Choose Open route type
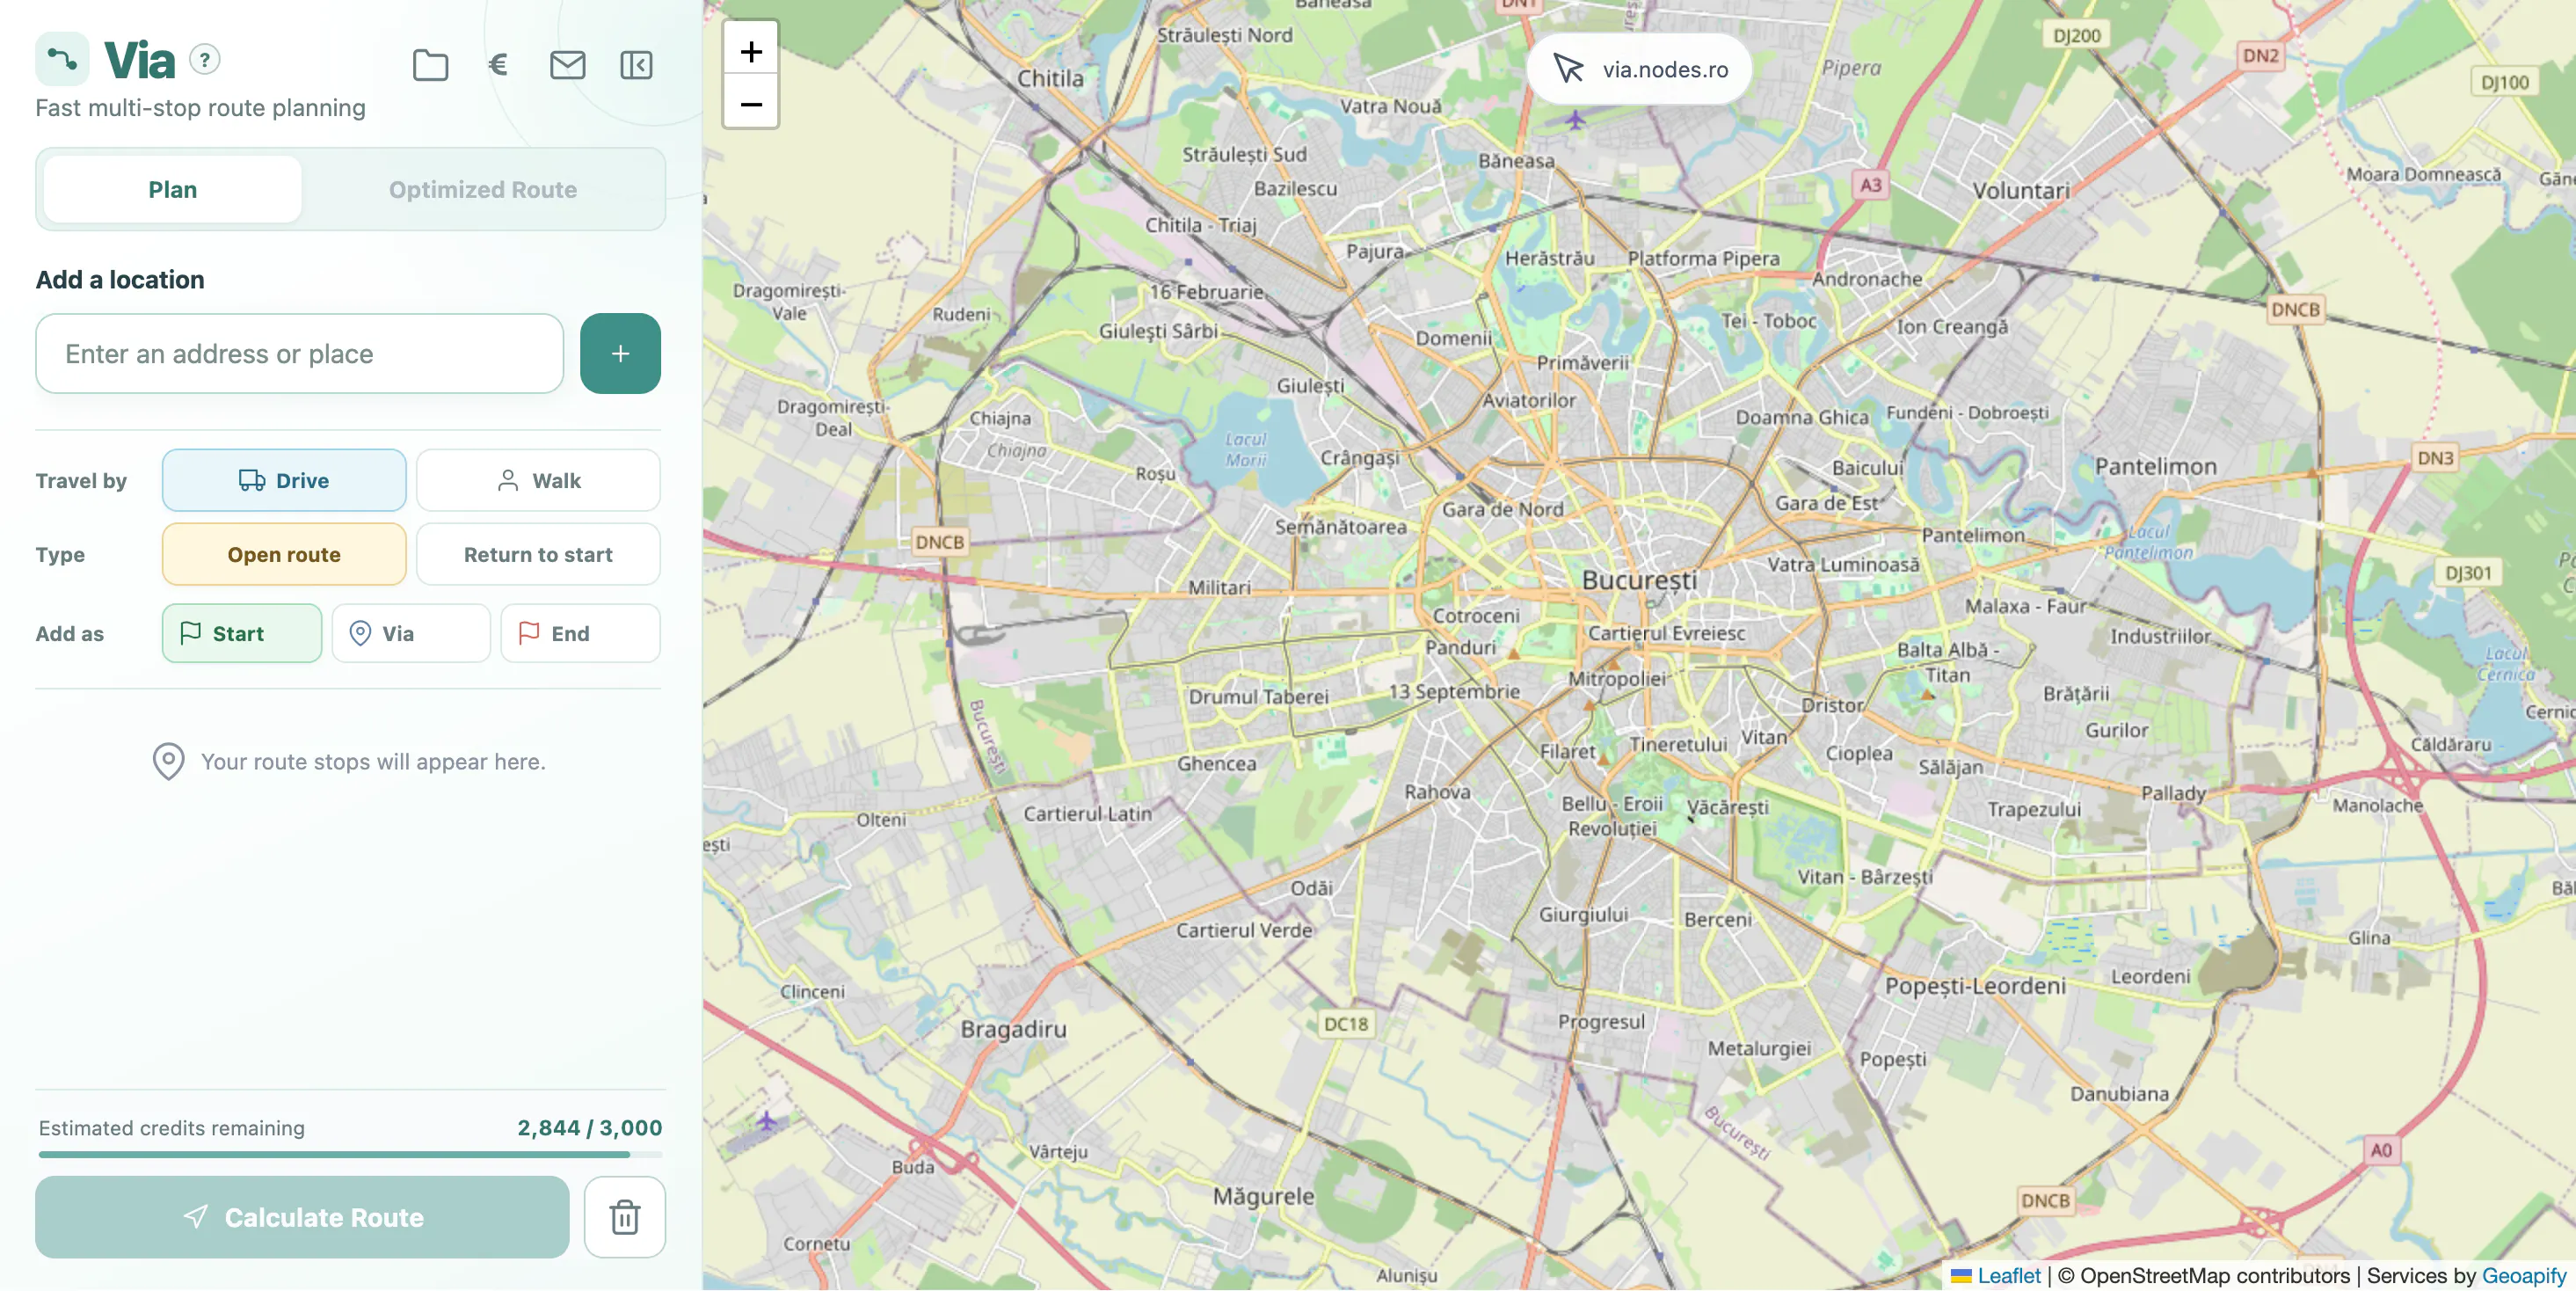 click(284, 554)
